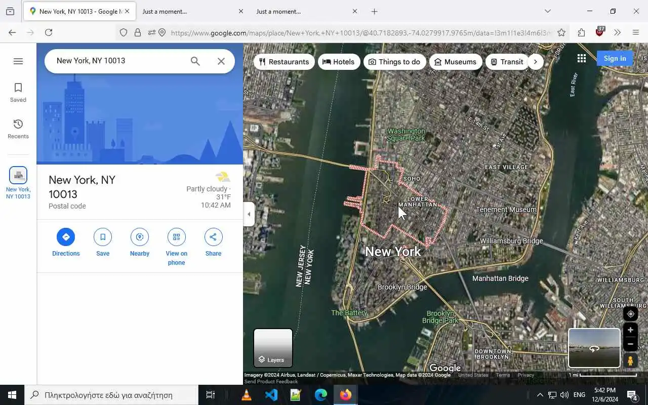The width and height of the screenshot is (648, 405).
Task: Open the Firefox application menu
Action: (636, 32)
